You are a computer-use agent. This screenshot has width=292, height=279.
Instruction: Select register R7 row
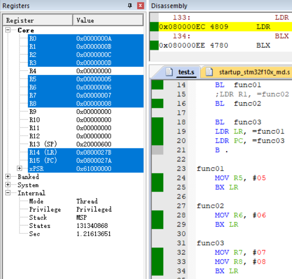pos(86,95)
